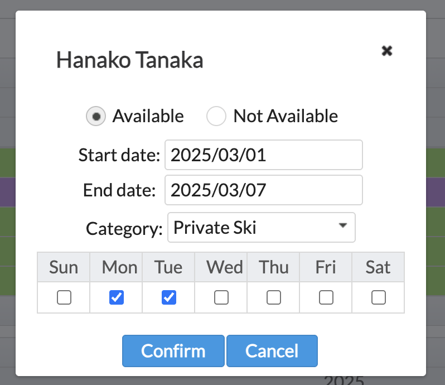Select the Available radio button
Image resolution: width=445 pixels, height=385 pixels.
coord(95,117)
